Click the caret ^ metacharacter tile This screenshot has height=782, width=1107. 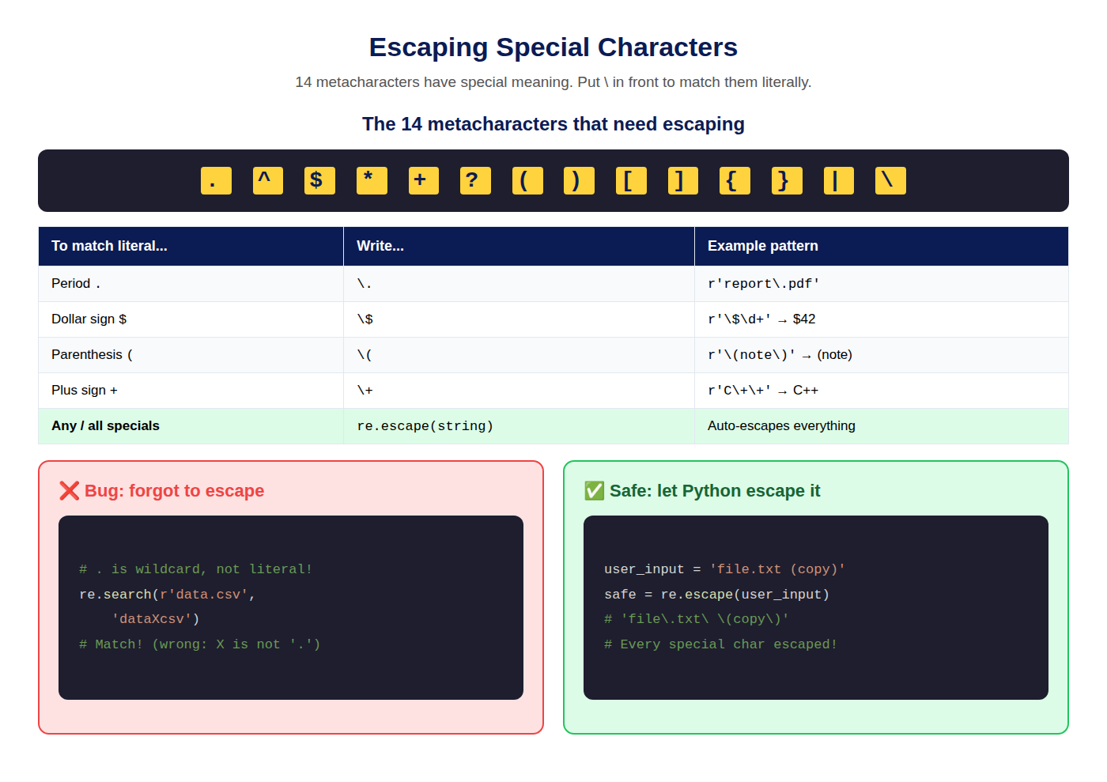pyautogui.click(x=268, y=180)
